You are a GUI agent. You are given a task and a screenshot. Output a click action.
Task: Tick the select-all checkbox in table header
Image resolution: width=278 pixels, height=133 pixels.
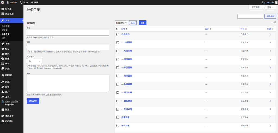point(118,29)
